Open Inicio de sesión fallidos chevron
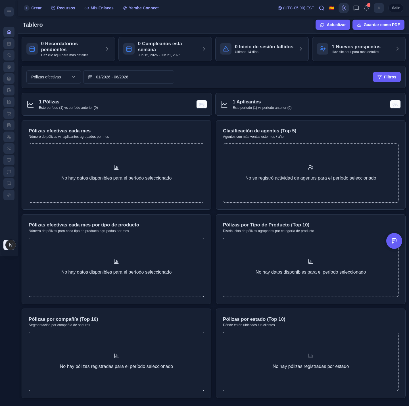Image resolution: width=409 pixels, height=406 pixels. (x=301, y=49)
